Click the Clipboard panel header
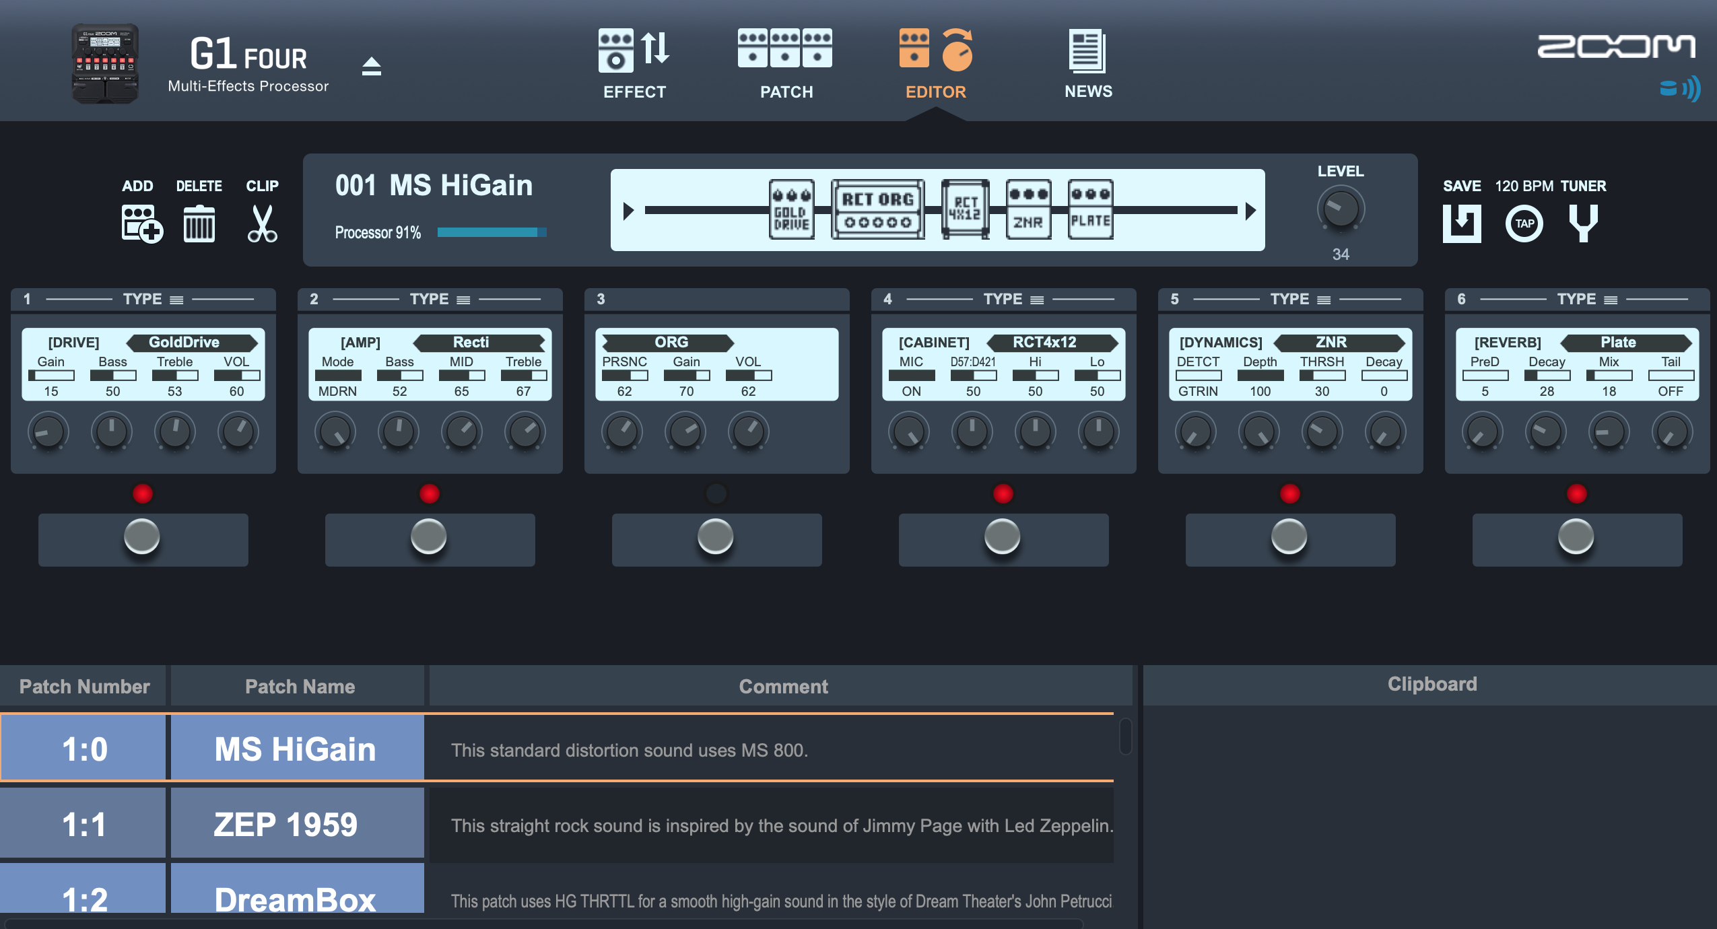The image size is (1717, 929). click(1430, 685)
